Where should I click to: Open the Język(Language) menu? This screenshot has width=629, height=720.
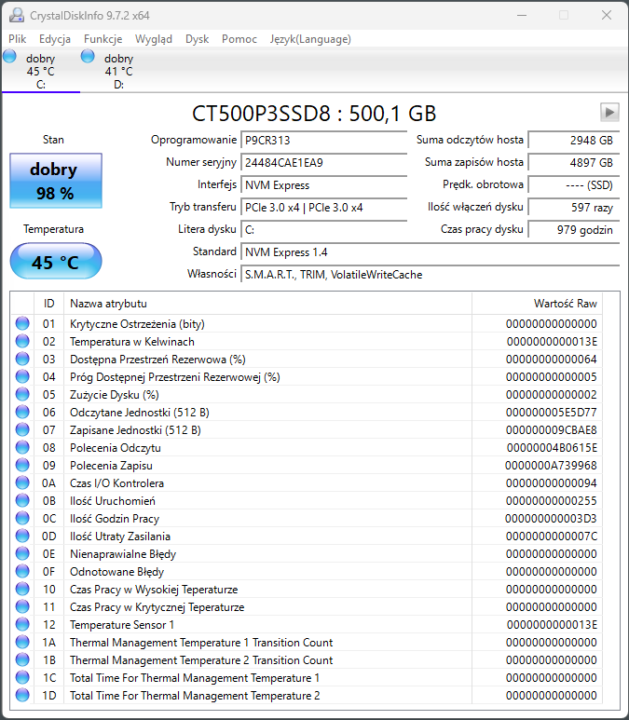(310, 39)
